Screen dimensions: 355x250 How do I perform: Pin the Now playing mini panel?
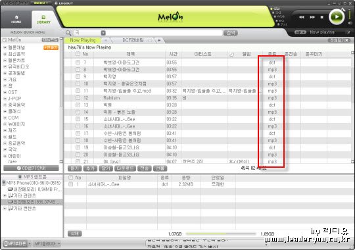348,32
